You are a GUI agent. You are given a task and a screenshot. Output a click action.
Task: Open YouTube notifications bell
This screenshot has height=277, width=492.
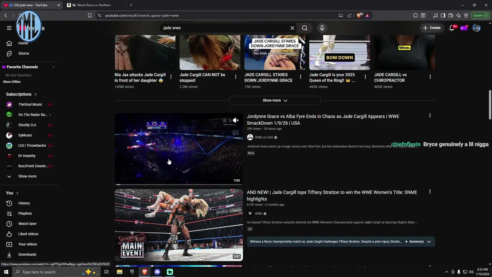pyautogui.click(x=452, y=28)
